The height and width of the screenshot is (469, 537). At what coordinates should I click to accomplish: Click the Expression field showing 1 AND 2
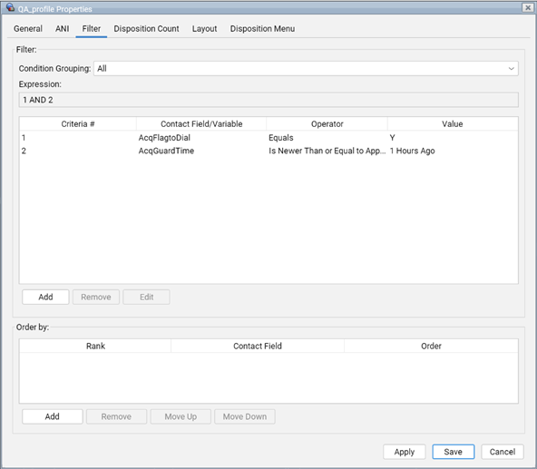tap(268, 100)
